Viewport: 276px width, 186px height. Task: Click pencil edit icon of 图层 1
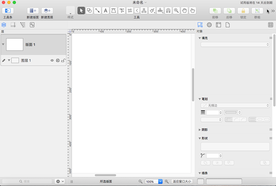4,61
